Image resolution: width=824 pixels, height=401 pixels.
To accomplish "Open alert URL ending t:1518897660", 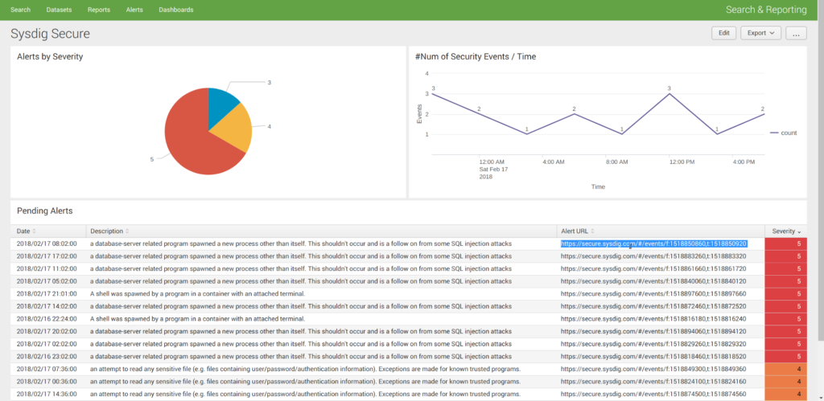I will tap(653, 294).
